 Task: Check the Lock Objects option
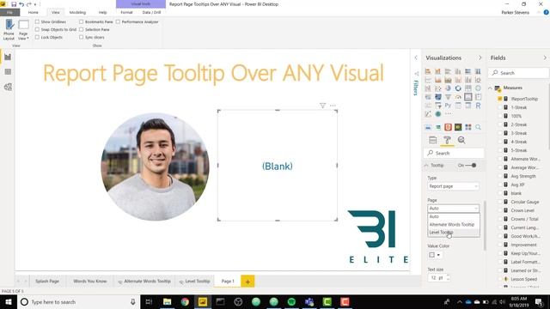(x=37, y=37)
